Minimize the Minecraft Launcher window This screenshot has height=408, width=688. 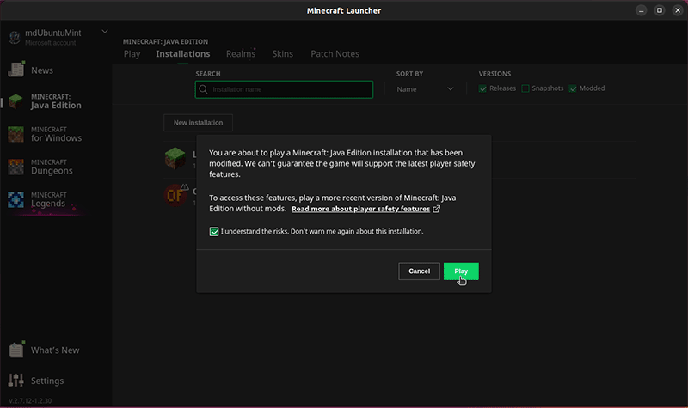pos(641,10)
